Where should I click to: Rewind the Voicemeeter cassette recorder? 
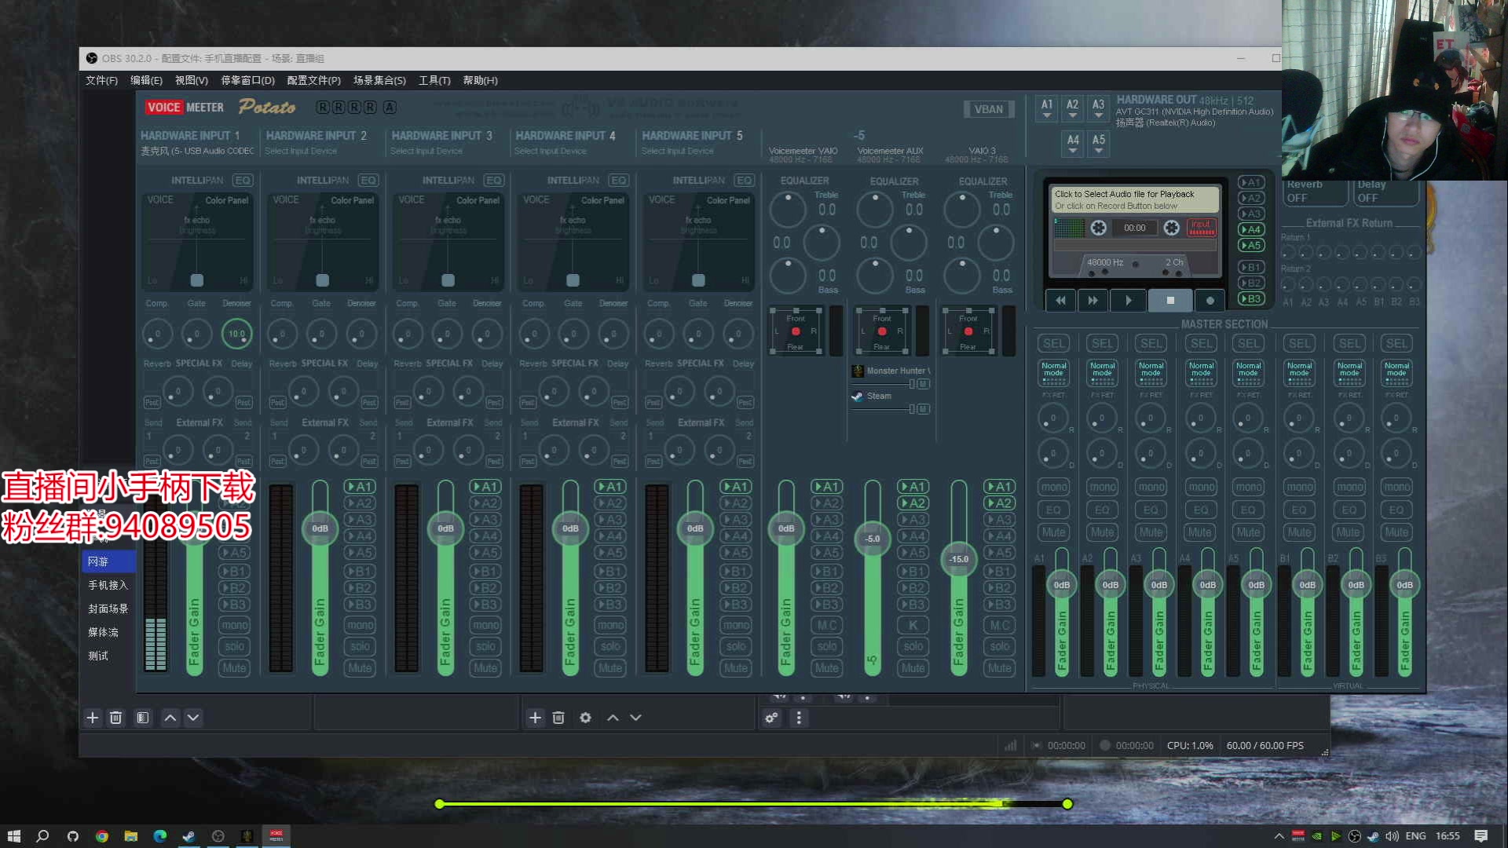click(1060, 300)
